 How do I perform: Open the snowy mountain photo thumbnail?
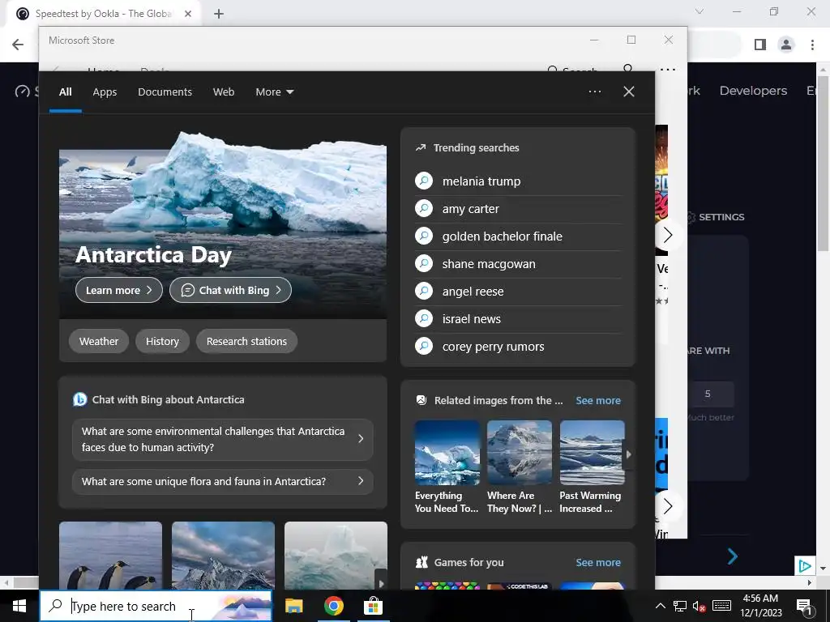pyautogui.click(x=224, y=556)
